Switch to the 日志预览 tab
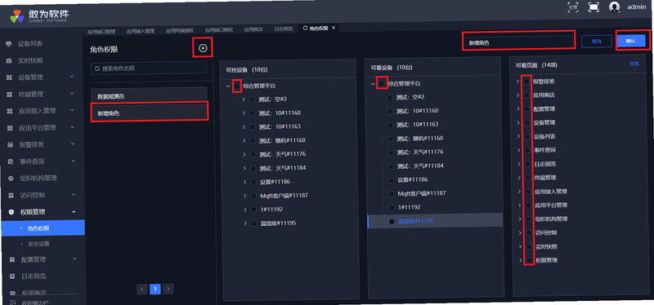The height and width of the screenshot is (305, 654). [x=284, y=29]
